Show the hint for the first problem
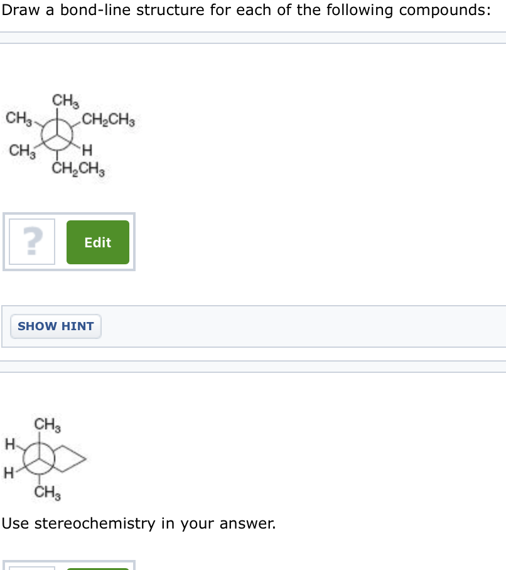Screen dimensions: 506x570 (55, 326)
